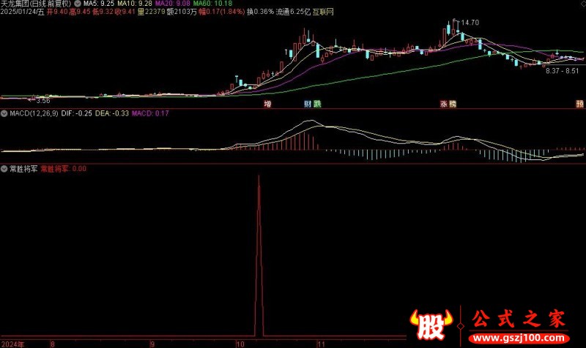Screen dimensions: 586x348
Task: Click the 互联网 sector link
Action: click(323, 12)
